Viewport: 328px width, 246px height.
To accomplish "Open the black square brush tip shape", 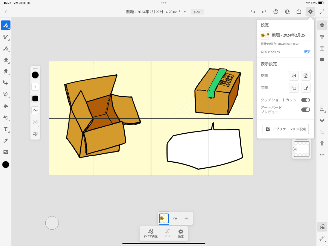I will coord(35,98).
